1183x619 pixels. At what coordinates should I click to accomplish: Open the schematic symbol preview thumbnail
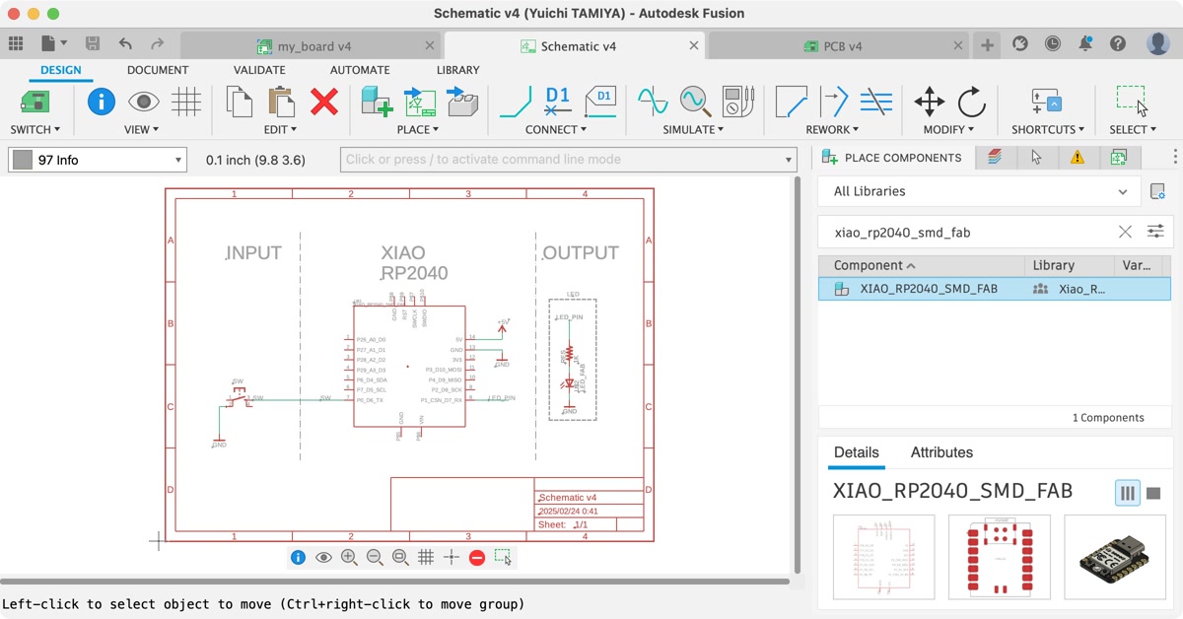click(883, 557)
